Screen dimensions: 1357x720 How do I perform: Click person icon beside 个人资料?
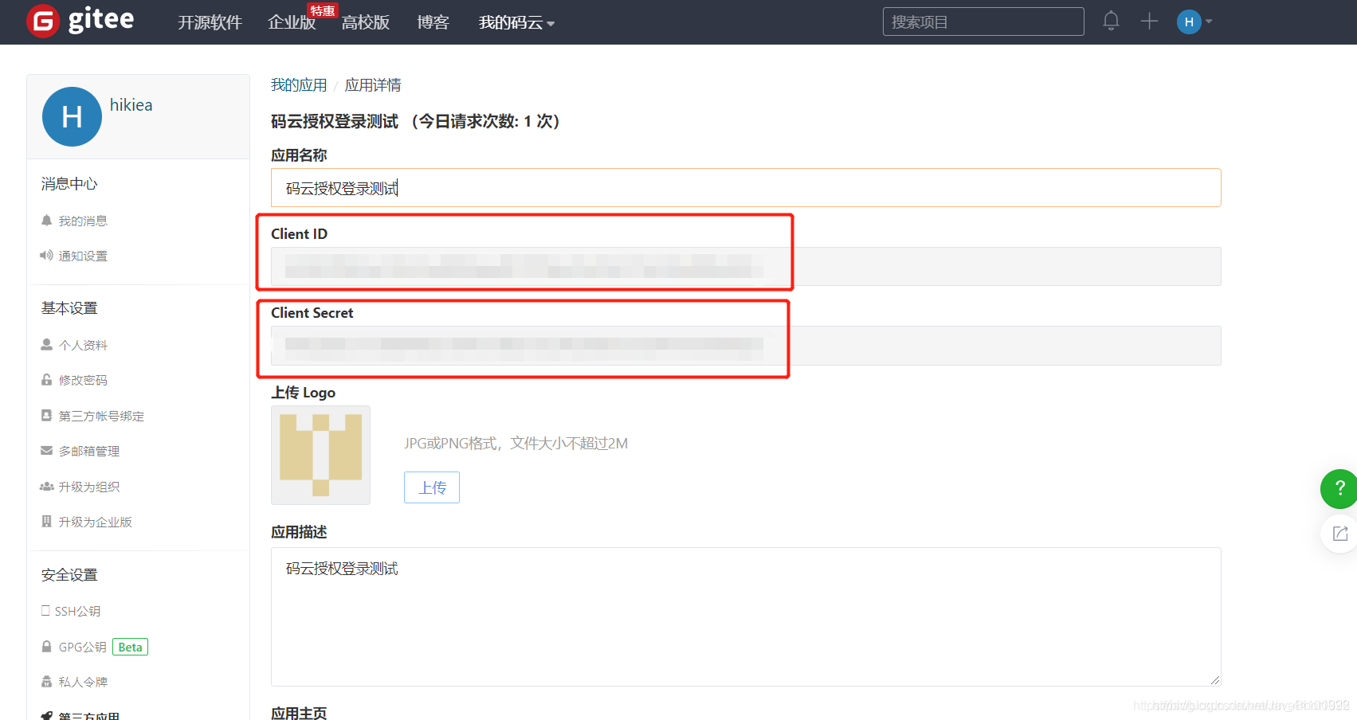(x=46, y=345)
